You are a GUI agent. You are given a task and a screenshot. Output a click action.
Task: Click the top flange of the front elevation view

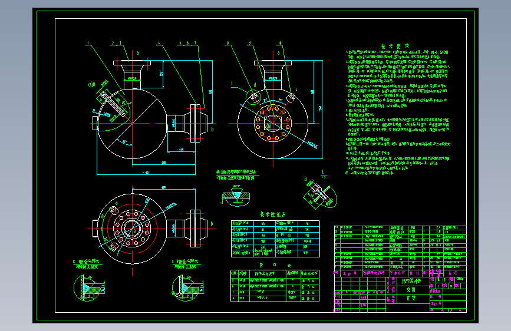(x=132, y=62)
